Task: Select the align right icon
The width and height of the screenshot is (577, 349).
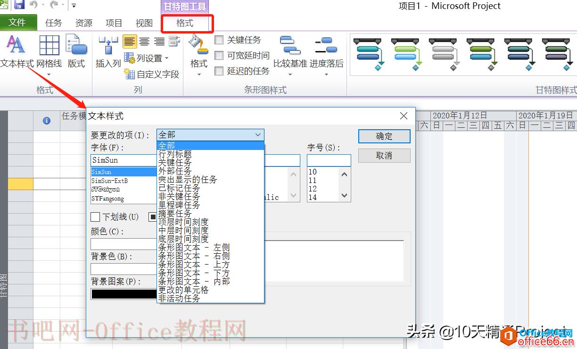Action: click(x=159, y=42)
